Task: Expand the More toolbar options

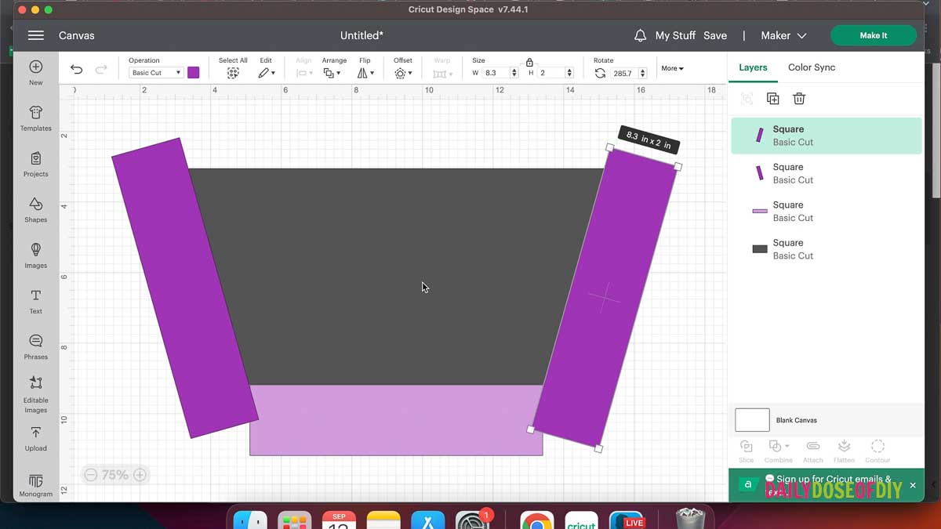Action: [672, 68]
